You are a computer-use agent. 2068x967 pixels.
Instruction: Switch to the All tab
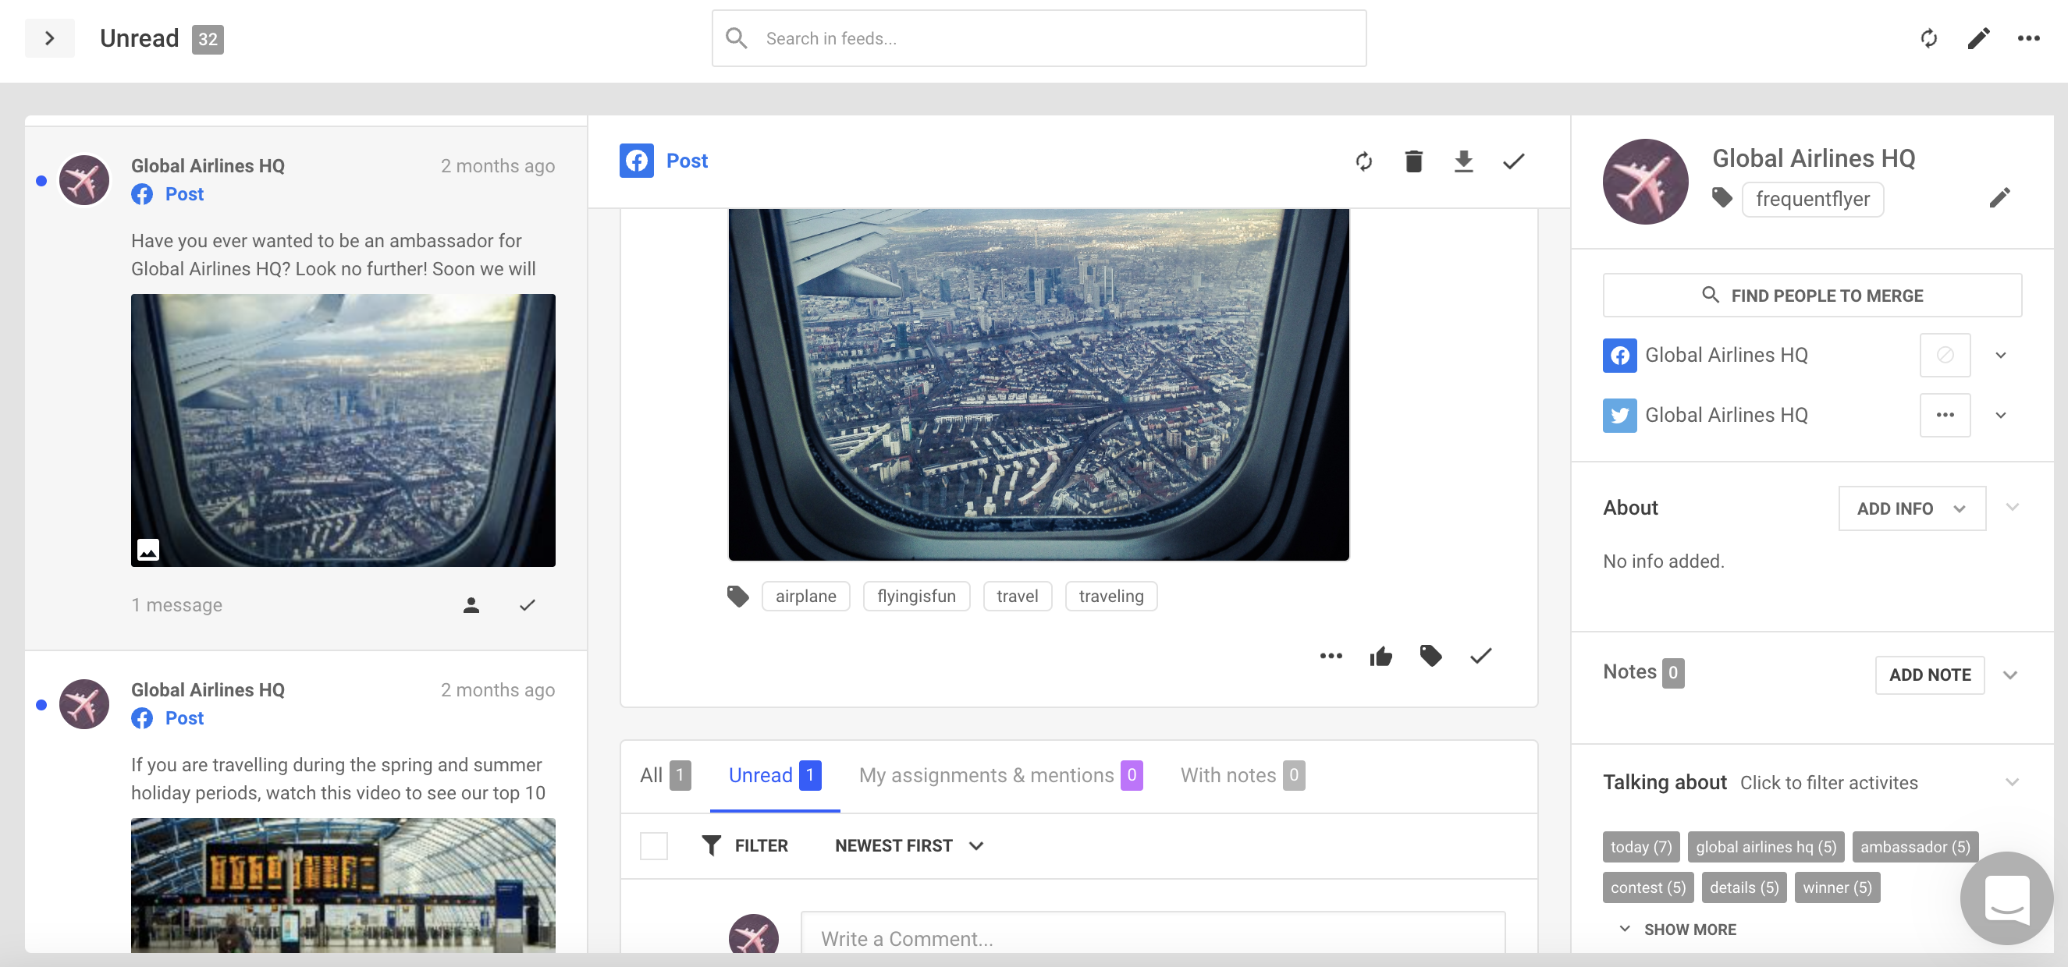point(665,774)
